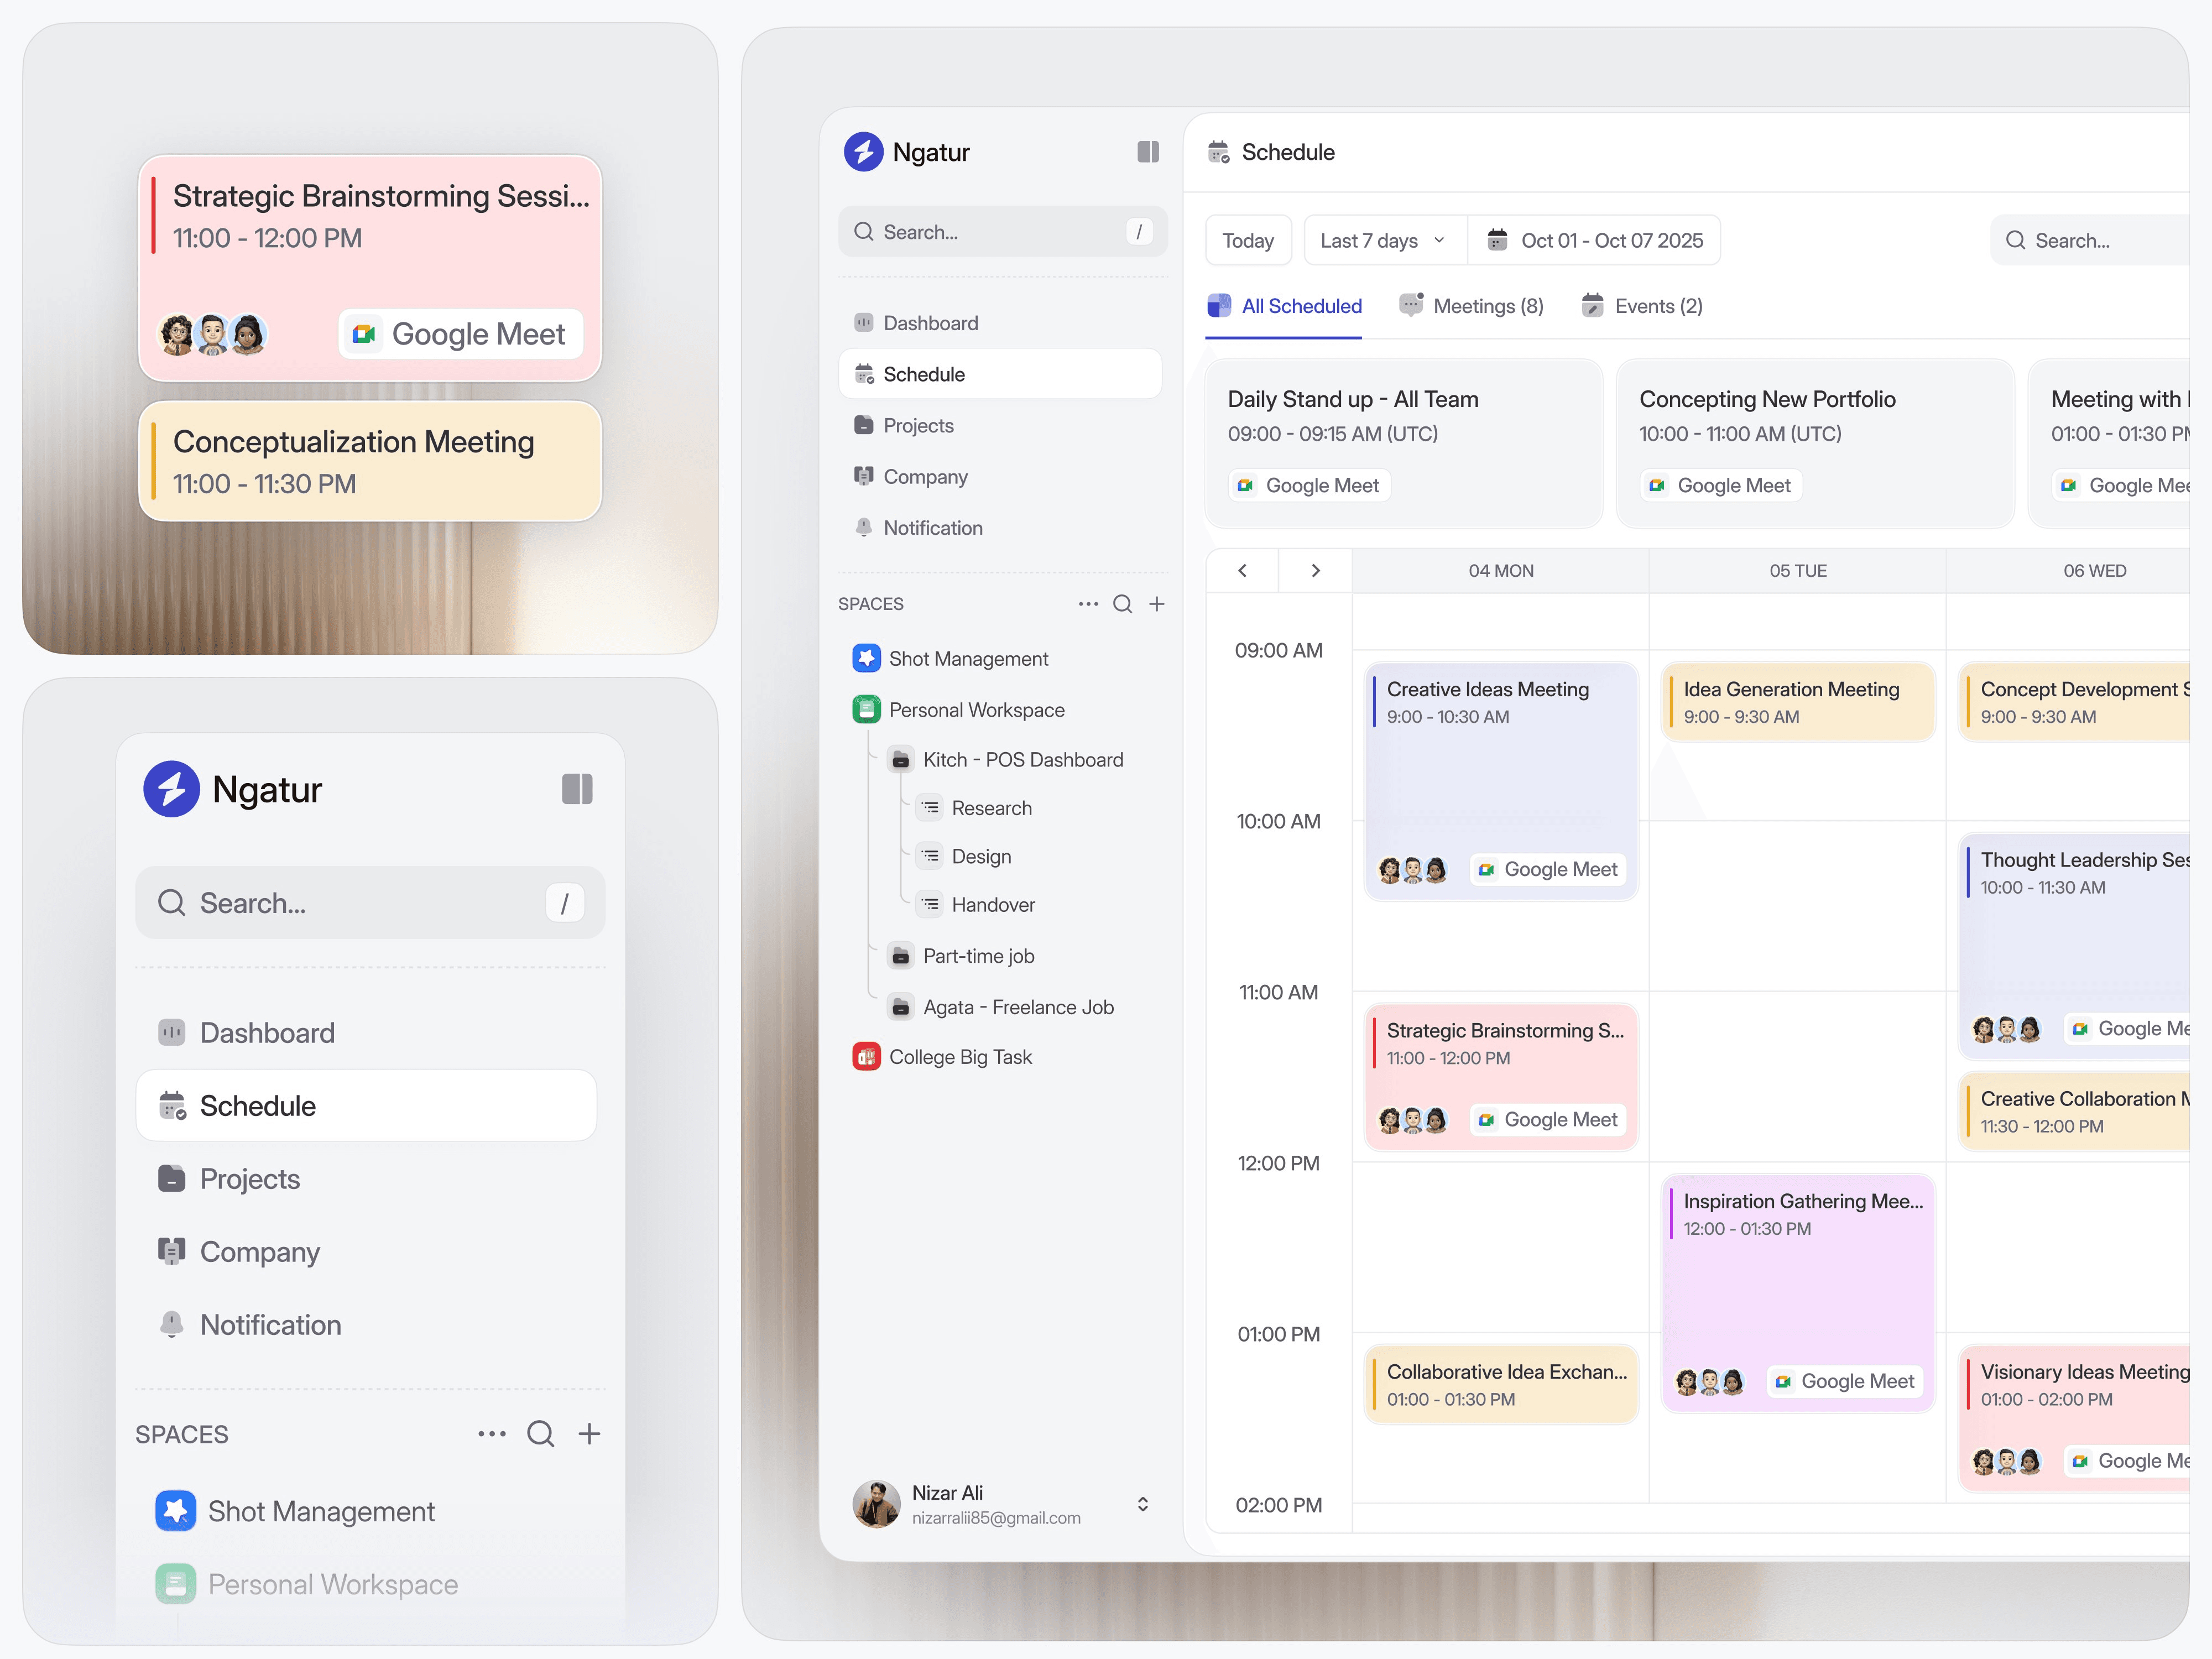This screenshot has height=1659, width=2212.
Task: Go to previous week with left chevron
Action: (1242, 571)
